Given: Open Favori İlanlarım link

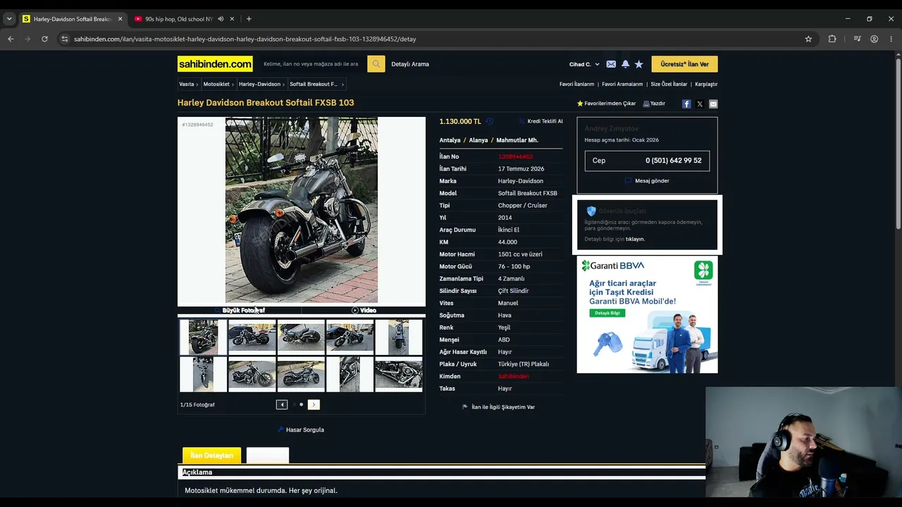Looking at the screenshot, I should pos(577,84).
